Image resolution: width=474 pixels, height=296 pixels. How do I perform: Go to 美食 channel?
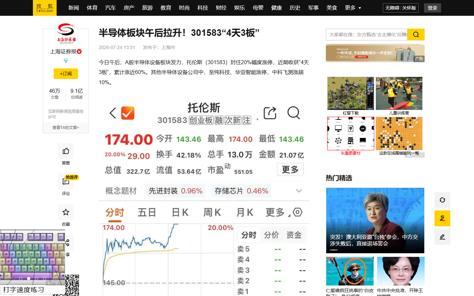click(x=332, y=8)
